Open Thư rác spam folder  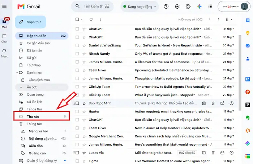point(42,117)
